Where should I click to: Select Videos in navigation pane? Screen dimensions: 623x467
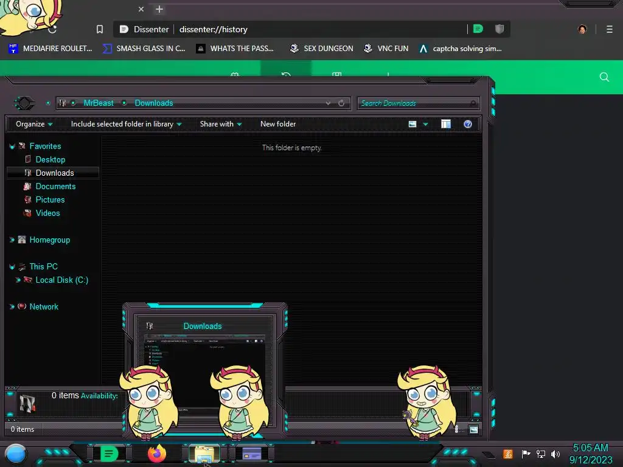point(47,213)
